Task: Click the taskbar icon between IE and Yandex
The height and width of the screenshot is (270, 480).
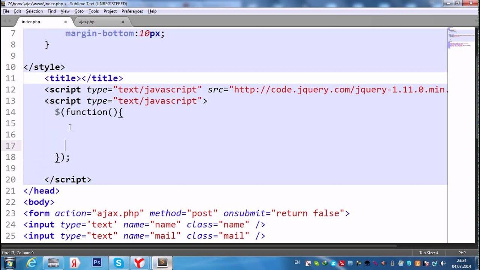Action: coord(53,263)
